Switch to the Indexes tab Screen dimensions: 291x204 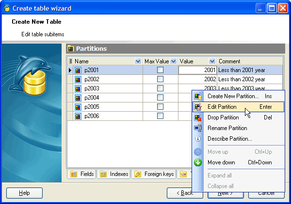click(114, 174)
